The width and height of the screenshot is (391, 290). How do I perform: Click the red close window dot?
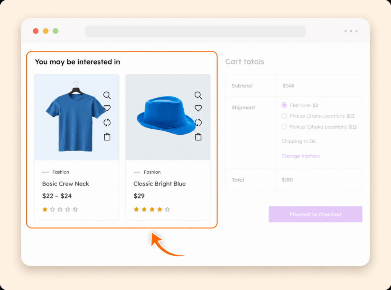coord(36,31)
